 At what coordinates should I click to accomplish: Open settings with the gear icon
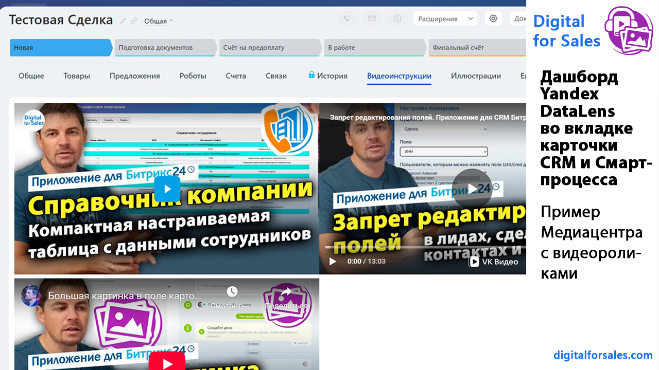[x=493, y=18]
